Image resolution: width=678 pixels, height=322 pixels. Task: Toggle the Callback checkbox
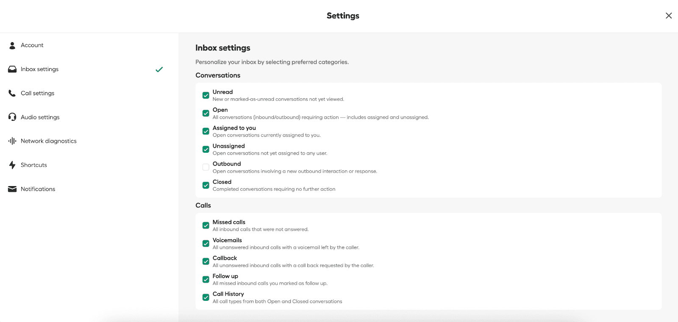tap(206, 261)
